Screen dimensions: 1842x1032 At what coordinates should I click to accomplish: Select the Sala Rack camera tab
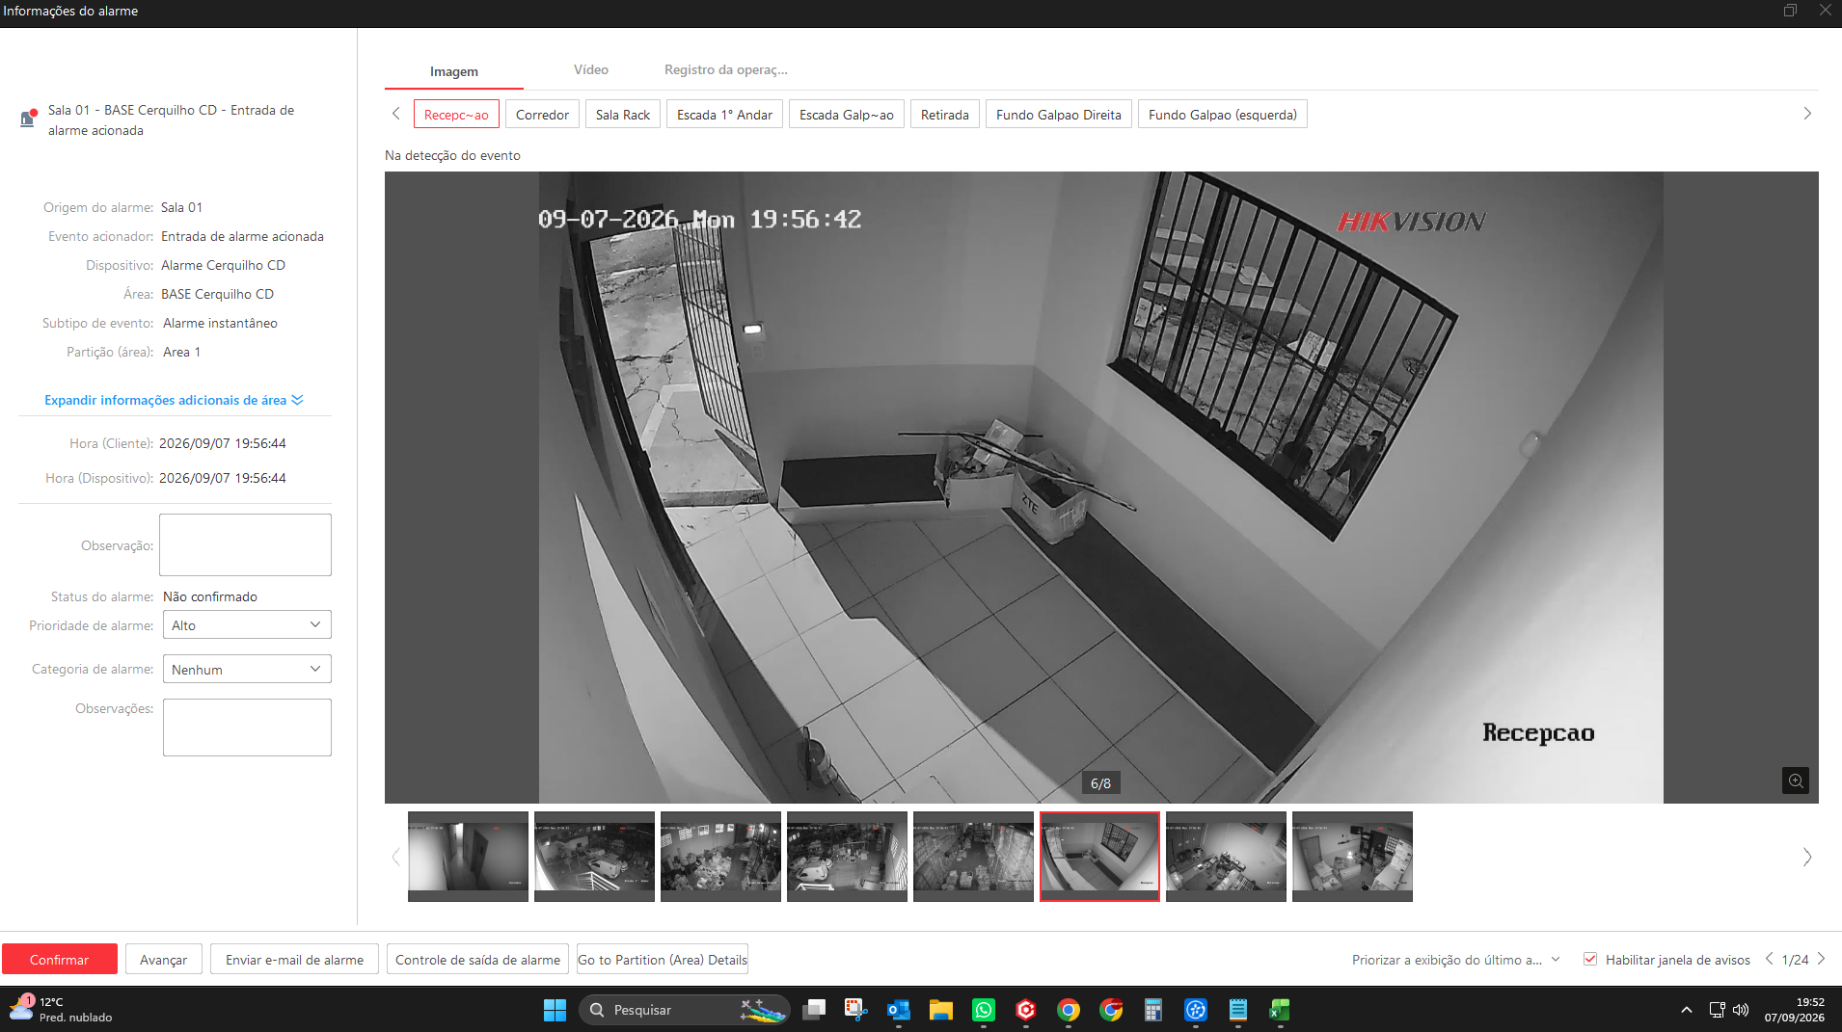pos(623,114)
